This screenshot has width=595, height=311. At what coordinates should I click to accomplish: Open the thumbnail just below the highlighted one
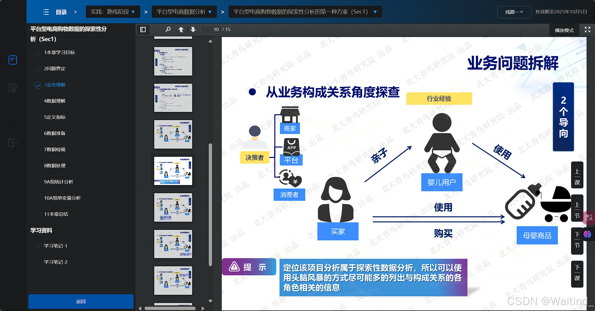coord(173,207)
